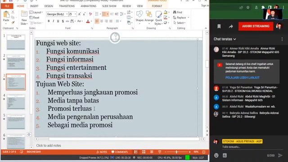Expand the Bullets list dropdown
Image resolution: width=288 pixels, height=162 pixels.
(x=100, y=14)
